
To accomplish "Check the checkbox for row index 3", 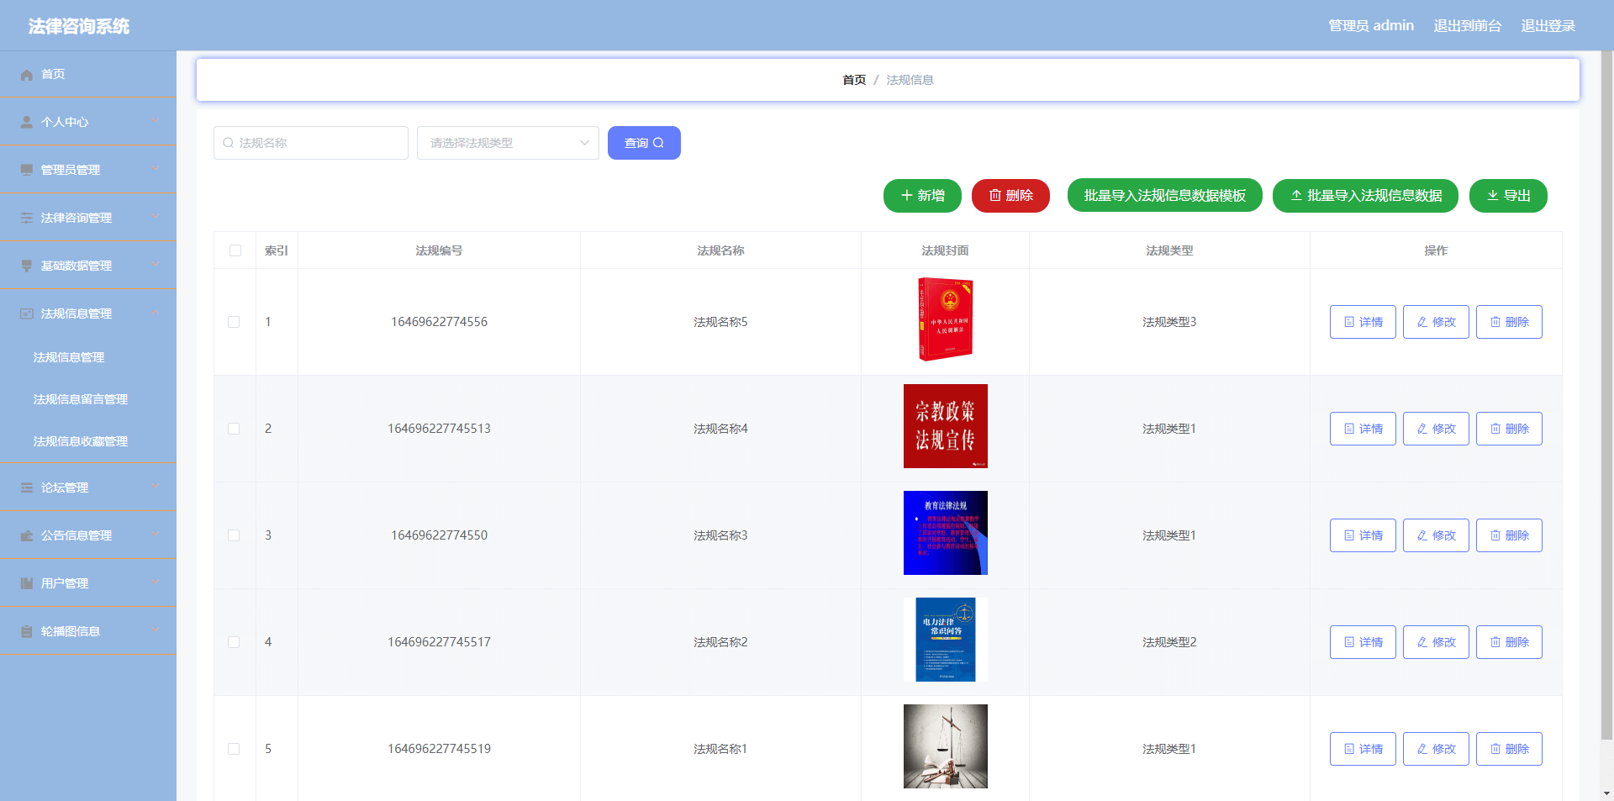I will coord(234,535).
